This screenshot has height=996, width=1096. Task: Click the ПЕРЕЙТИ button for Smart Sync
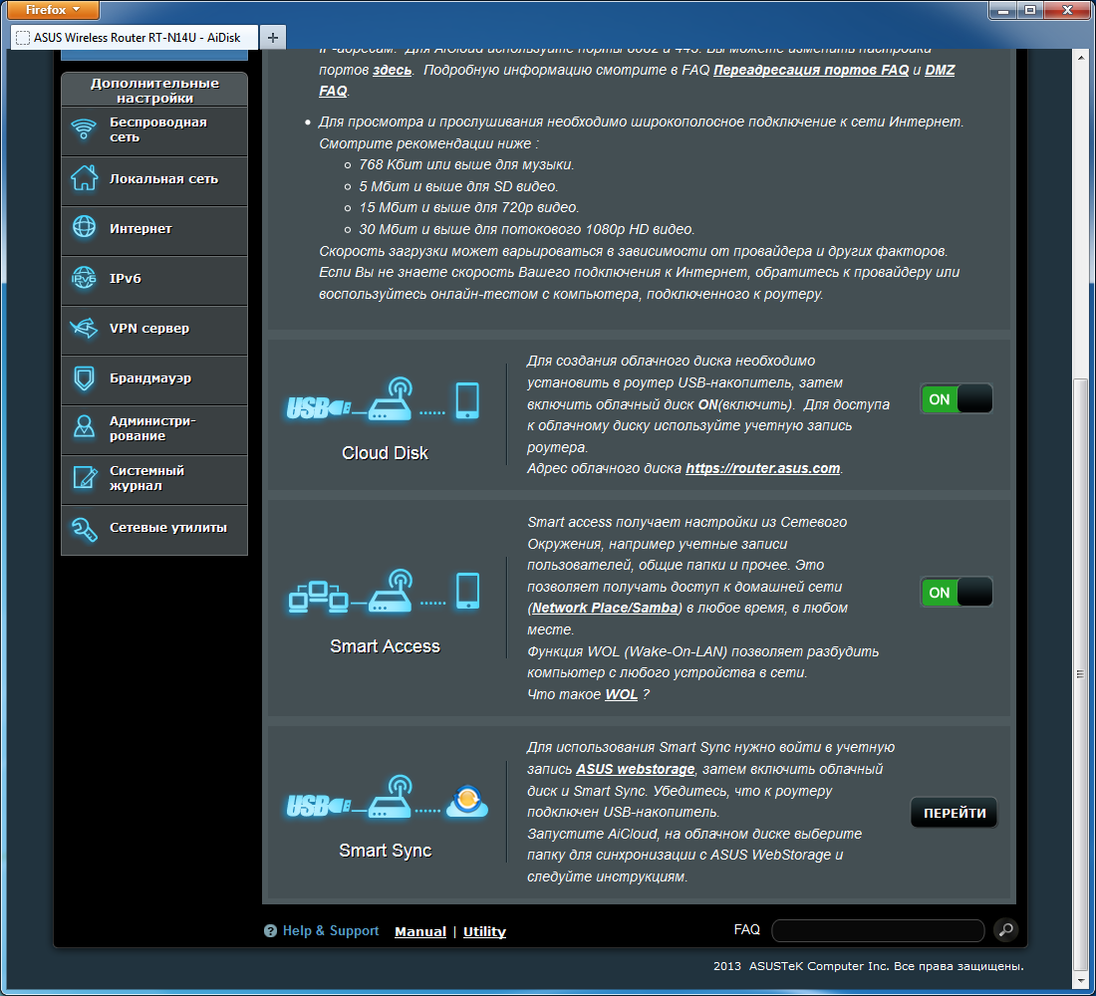click(955, 813)
